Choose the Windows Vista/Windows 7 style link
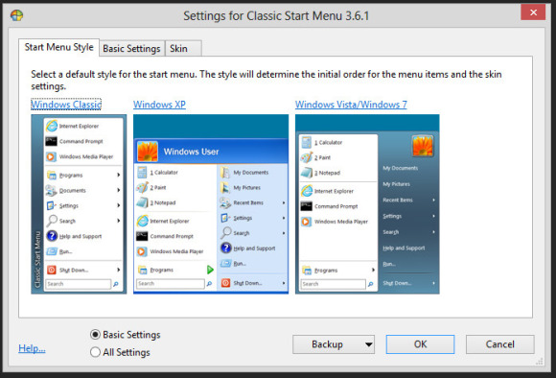This screenshot has width=556, height=378. (x=351, y=105)
